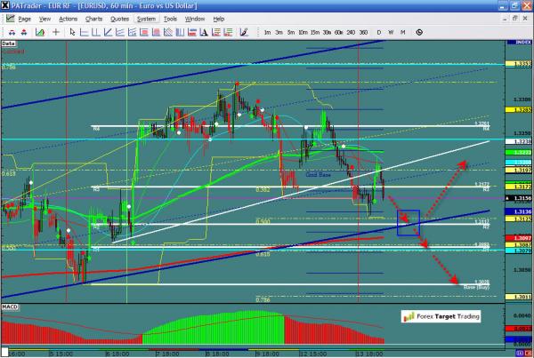Click the Data label on chart
534x358 pixels.
tap(8, 43)
